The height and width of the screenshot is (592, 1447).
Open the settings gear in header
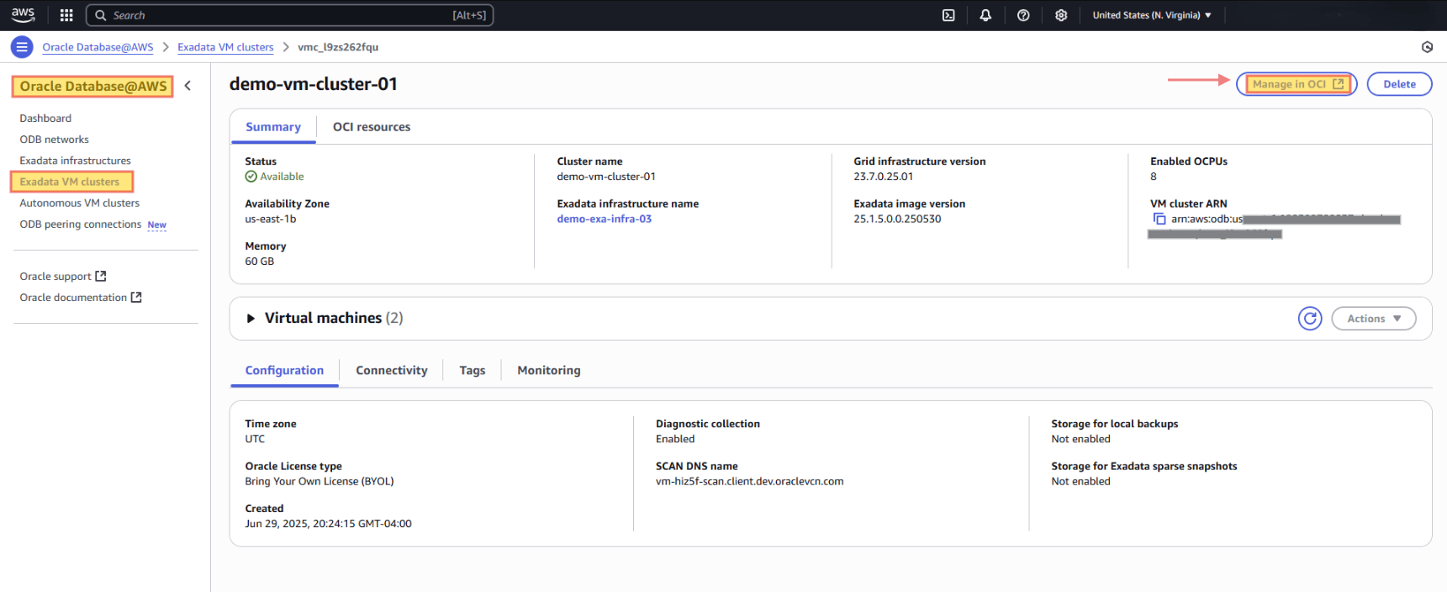[1061, 15]
